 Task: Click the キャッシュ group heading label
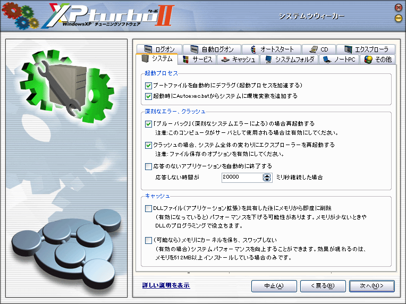point(157,196)
